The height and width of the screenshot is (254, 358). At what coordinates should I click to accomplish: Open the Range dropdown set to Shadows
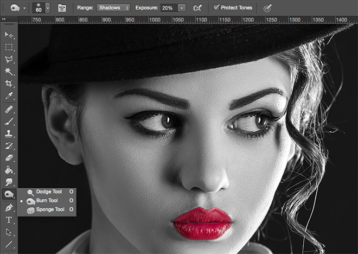(113, 8)
